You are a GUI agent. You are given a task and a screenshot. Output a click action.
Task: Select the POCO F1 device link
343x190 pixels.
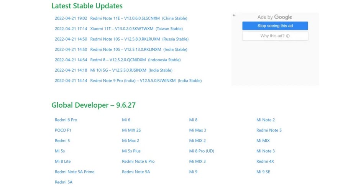click(63, 130)
